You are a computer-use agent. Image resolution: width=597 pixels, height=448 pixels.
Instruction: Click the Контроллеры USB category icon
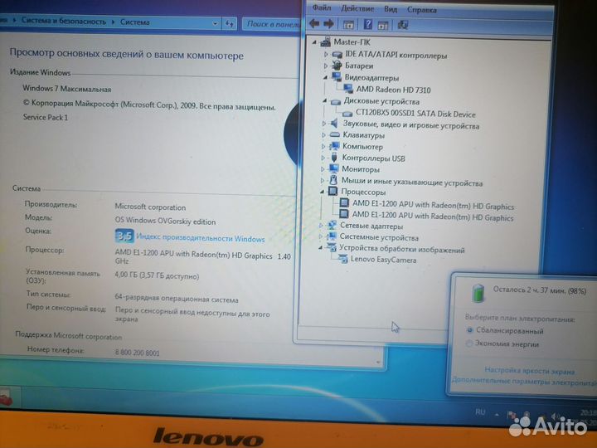[x=334, y=158]
